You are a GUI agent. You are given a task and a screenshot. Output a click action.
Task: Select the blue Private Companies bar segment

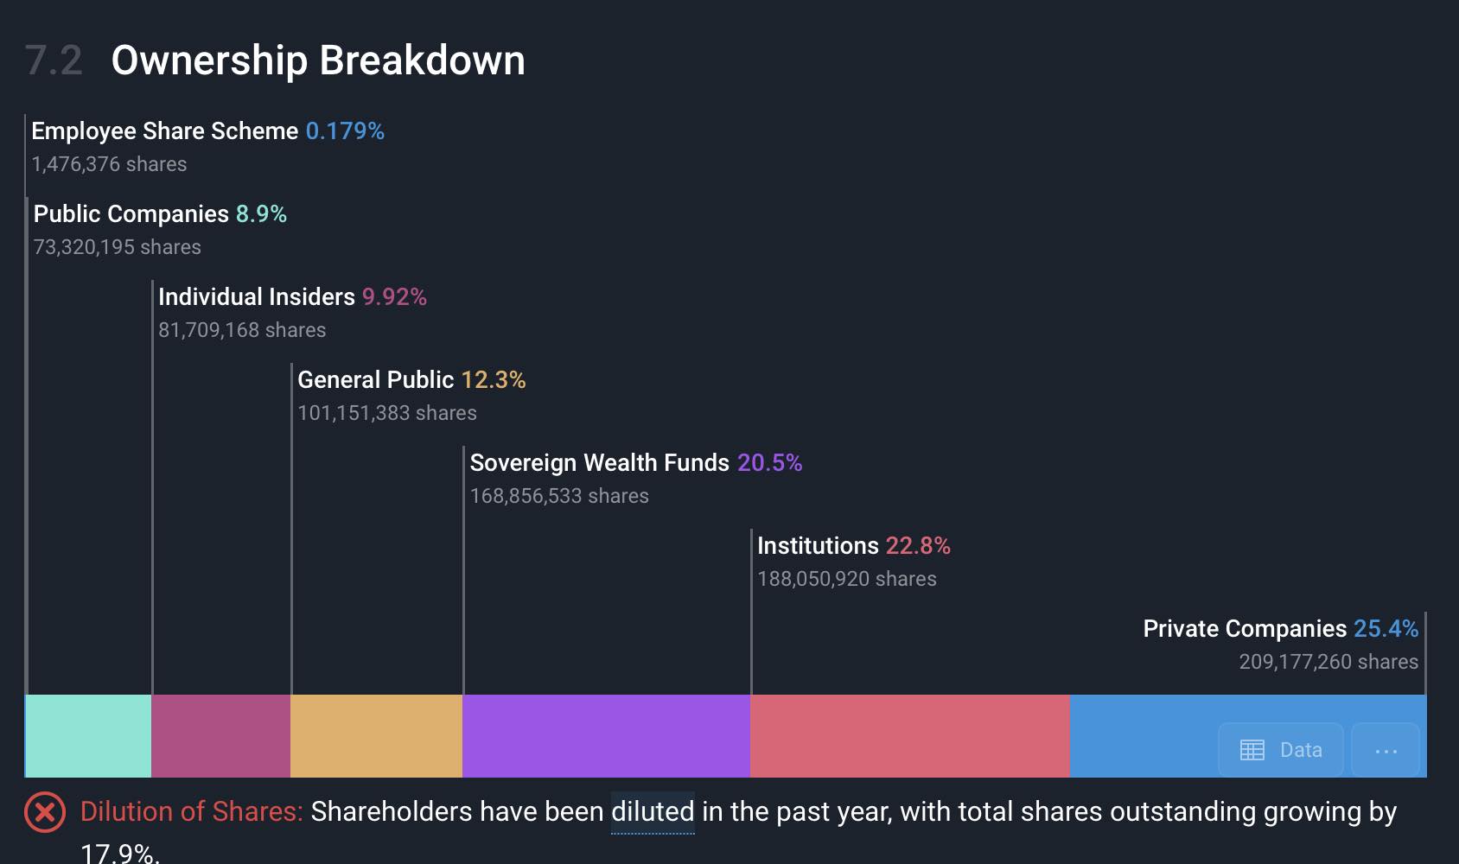tap(1141, 735)
